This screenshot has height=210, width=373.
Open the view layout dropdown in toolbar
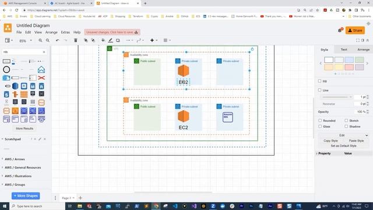click(9, 40)
